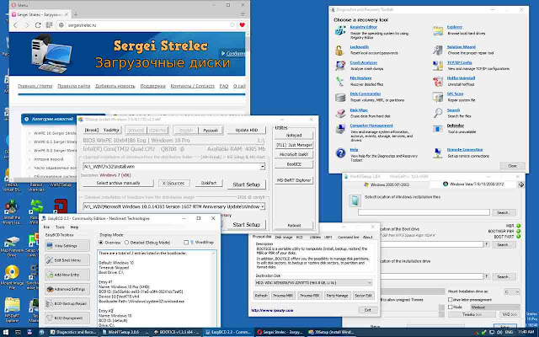This screenshot has width=539, height=337.
Task: Click the Map Network Drive desktop icon
Action: click(12, 246)
